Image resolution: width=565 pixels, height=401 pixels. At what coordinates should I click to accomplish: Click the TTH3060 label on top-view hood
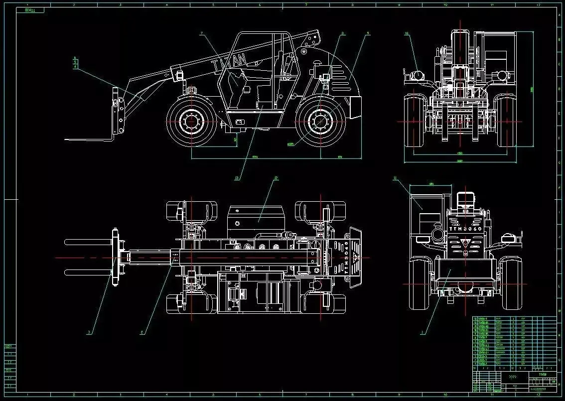tap(346, 258)
